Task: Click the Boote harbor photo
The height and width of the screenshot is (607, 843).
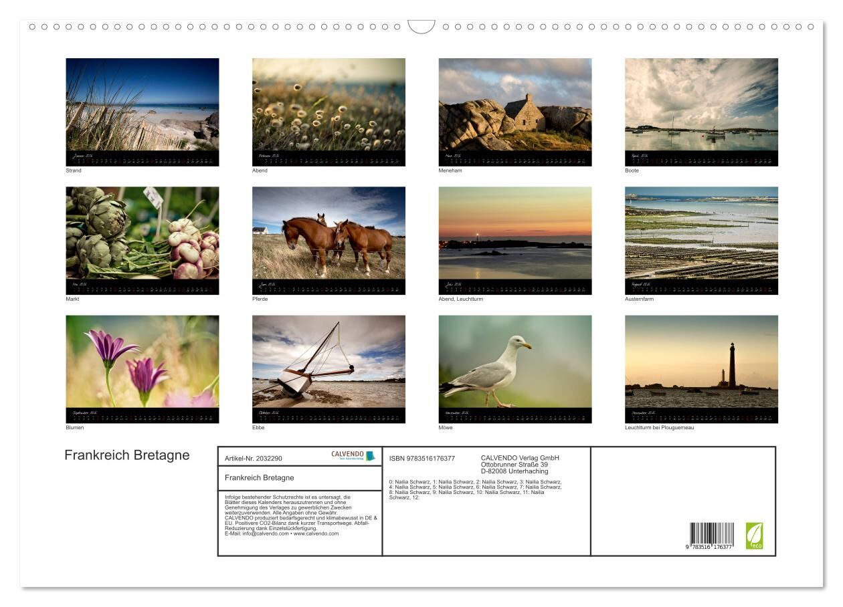Action: pos(701,105)
